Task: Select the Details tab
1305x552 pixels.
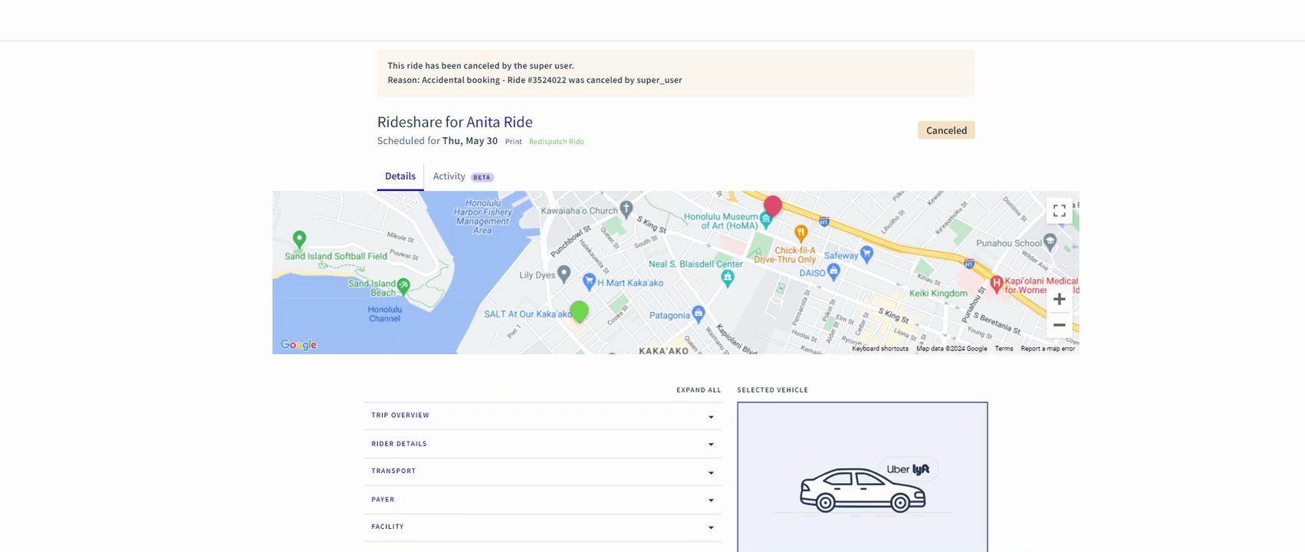Action: pos(400,176)
